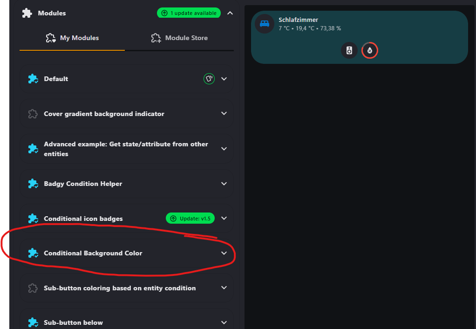Image resolution: width=476 pixels, height=329 pixels.
Task: Click puzzle icon of Cover gradient background indicator
Action: click(x=33, y=114)
